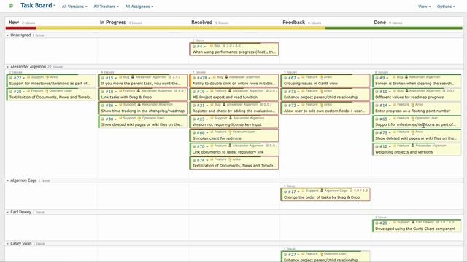This screenshot has width=467, height=262.
Task: Click the Support tracker icon on card #22
Action: (28, 77)
